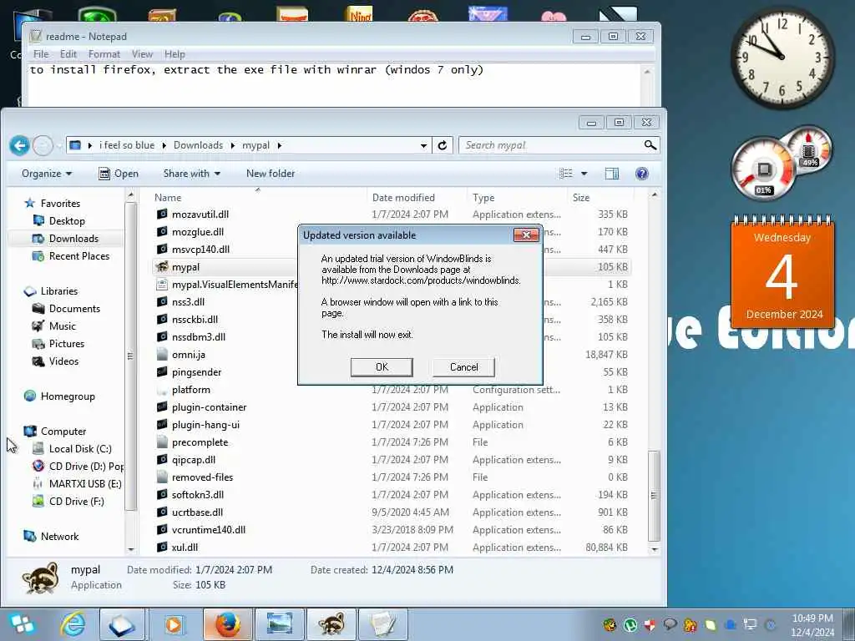Click Cancel in the Updated version dialog
This screenshot has height=641, width=855.
coord(463,367)
